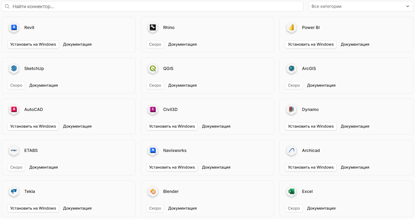Click the Power BI card title

pos(311,27)
